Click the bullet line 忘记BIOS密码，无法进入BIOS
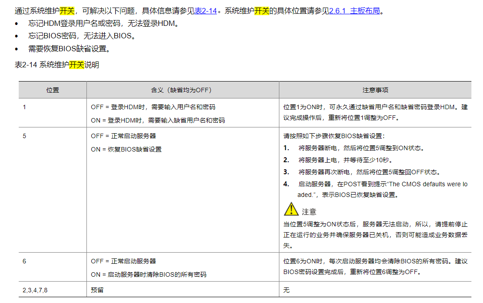 [x=82, y=36]
